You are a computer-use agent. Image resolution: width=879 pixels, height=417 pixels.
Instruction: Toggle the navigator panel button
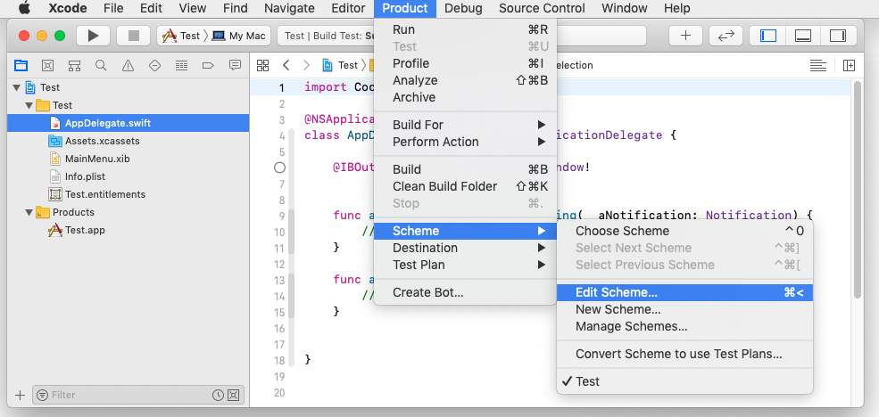click(768, 36)
